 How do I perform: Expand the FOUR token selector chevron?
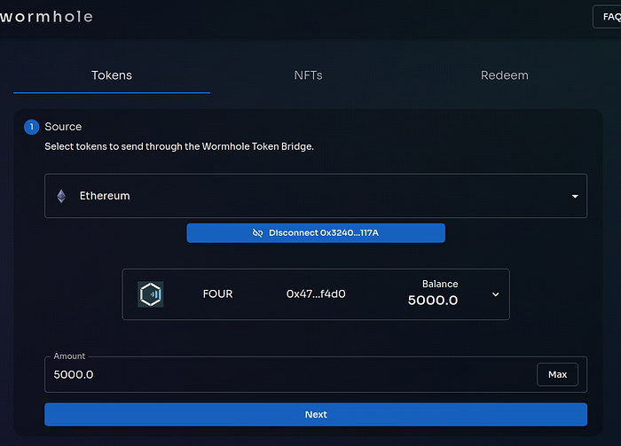tap(495, 294)
